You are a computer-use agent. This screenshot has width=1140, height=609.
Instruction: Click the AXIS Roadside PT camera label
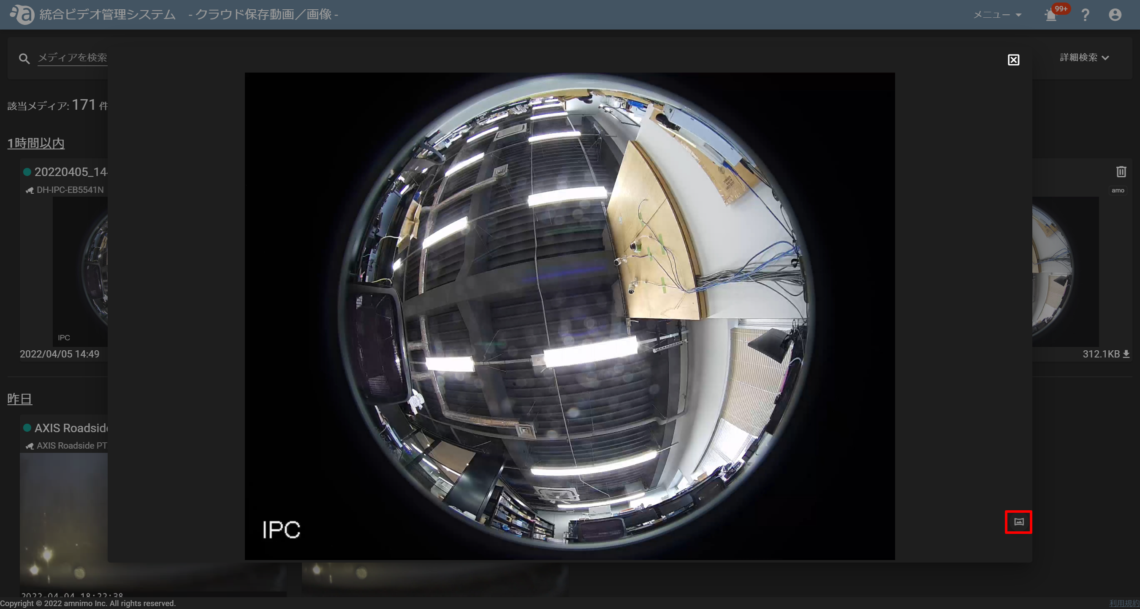tap(72, 445)
